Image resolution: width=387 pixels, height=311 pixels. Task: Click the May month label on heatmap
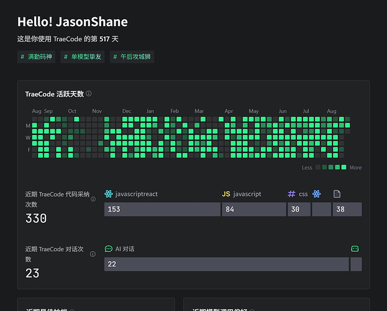pyautogui.click(x=253, y=111)
